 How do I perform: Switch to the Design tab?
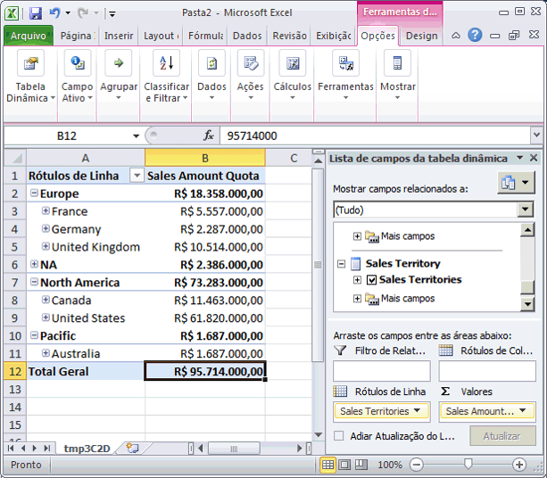tap(421, 36)
